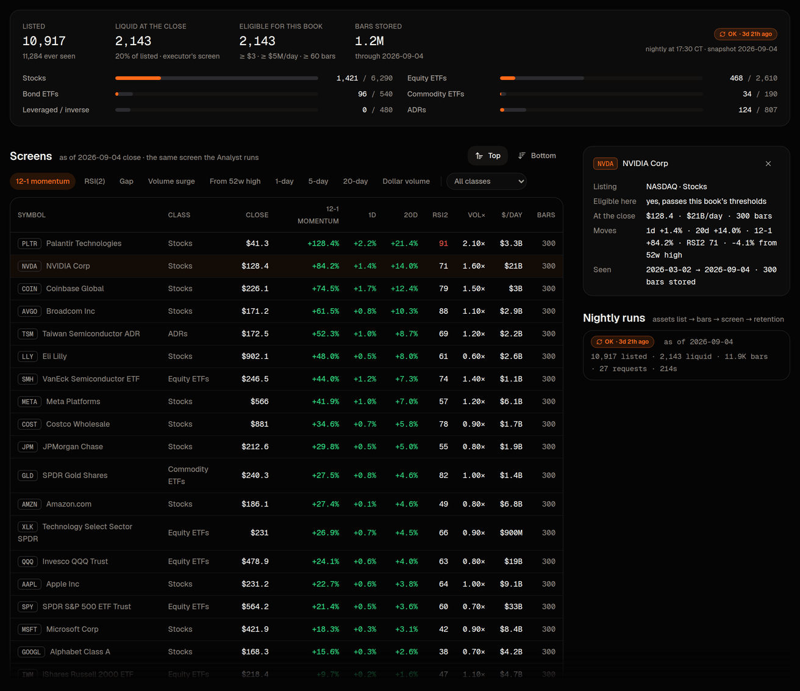Click Palantir Technologies company name
Image resolution: width=800 pixels, height=691 pixels.
[x=84, y=244]
